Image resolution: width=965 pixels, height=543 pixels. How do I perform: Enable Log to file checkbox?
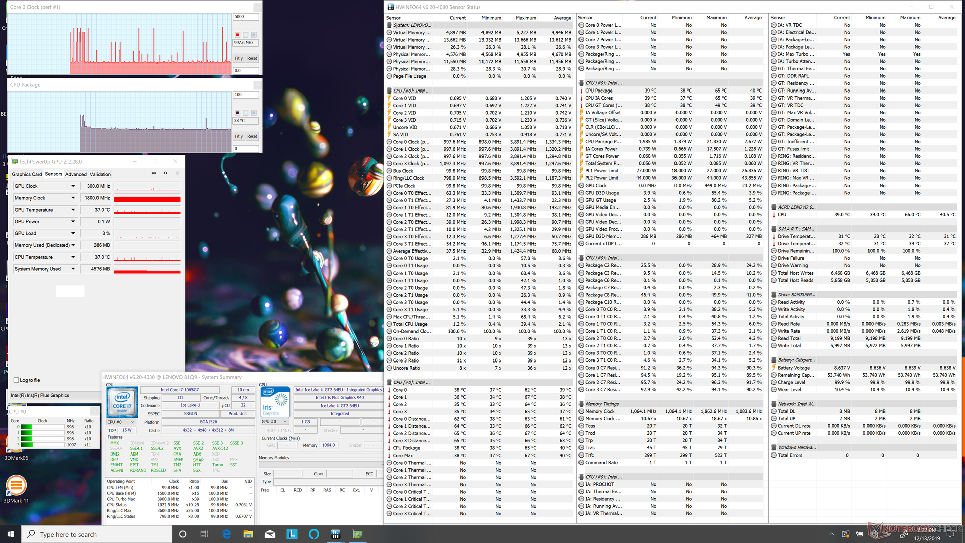click(17, 380)
